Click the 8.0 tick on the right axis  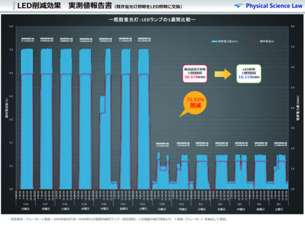(292, 26)
